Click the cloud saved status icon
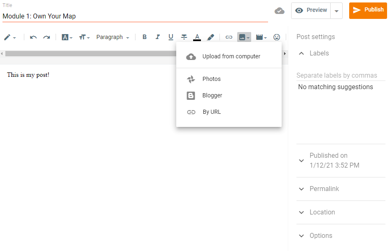The image size is (392, 251). click(280, 11)
